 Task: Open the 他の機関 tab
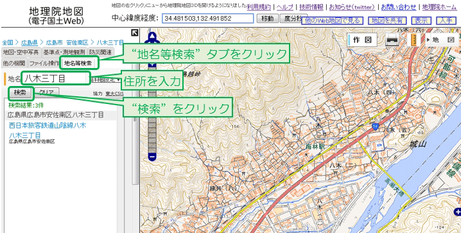[14, 63]
